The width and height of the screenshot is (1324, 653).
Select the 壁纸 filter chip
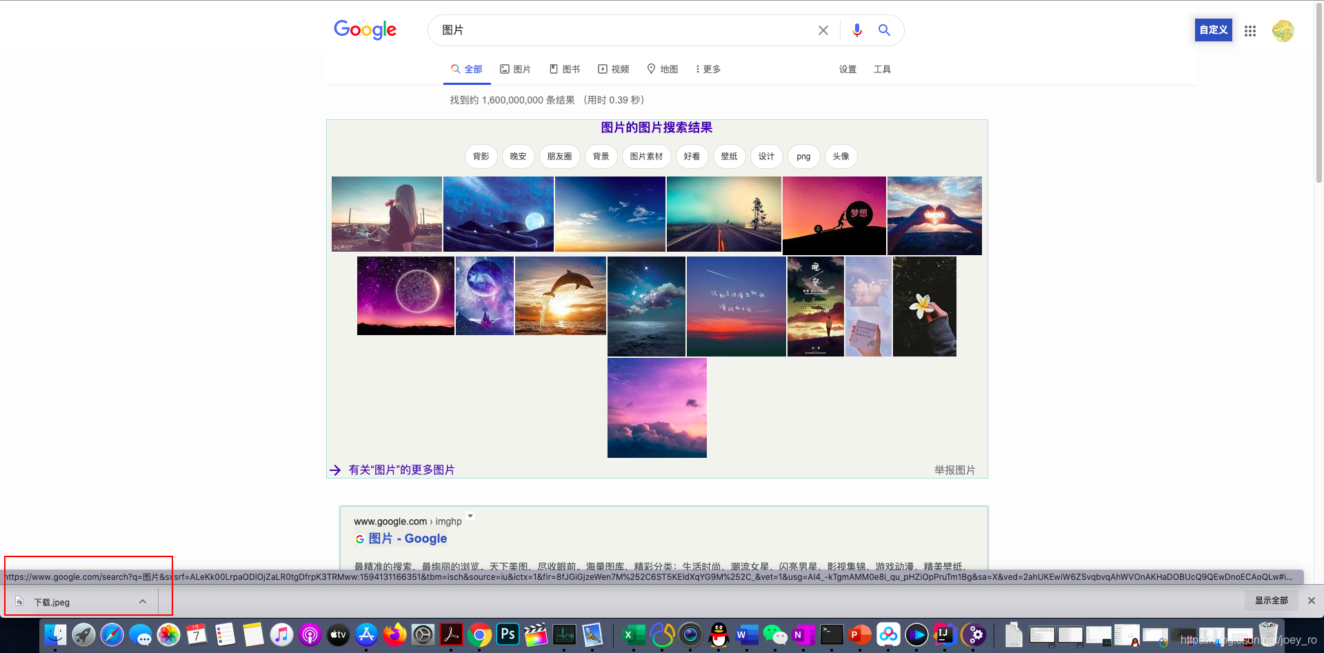(x=730, y=157)
